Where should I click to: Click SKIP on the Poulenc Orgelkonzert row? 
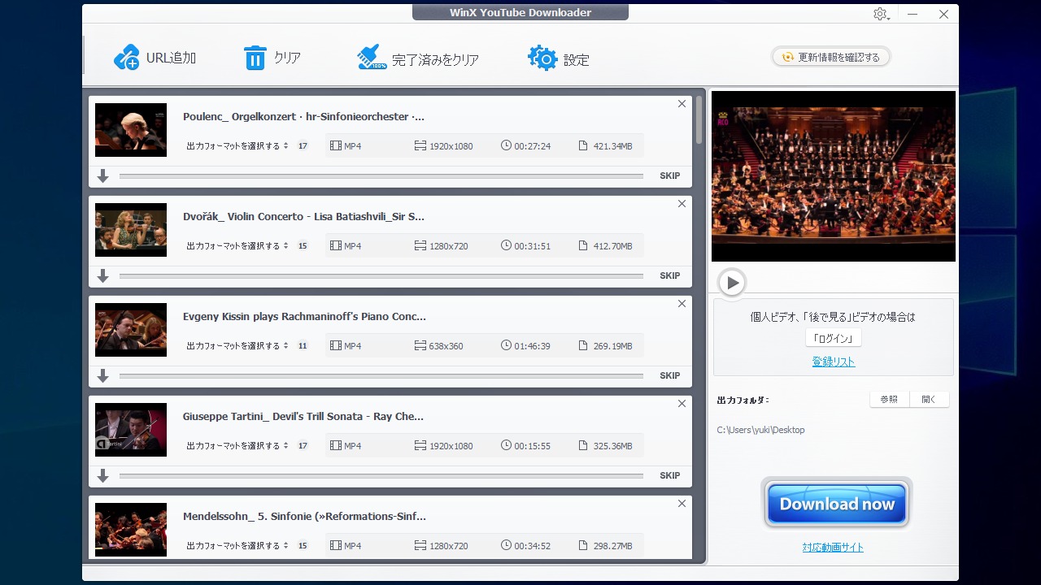click(669, 175)
